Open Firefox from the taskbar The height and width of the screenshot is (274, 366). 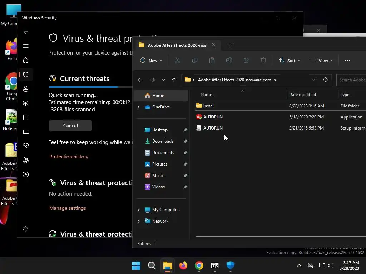(183, 265)
